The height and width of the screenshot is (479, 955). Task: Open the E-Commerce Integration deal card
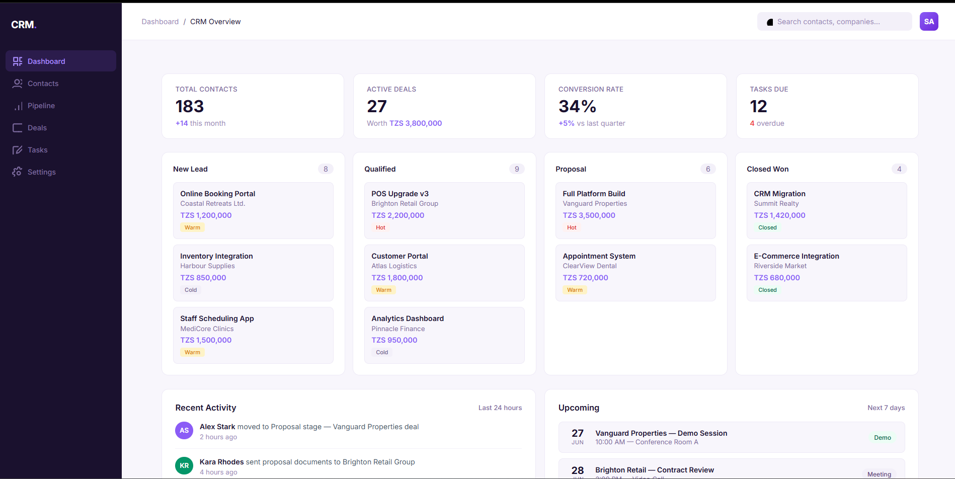point(827,273)
